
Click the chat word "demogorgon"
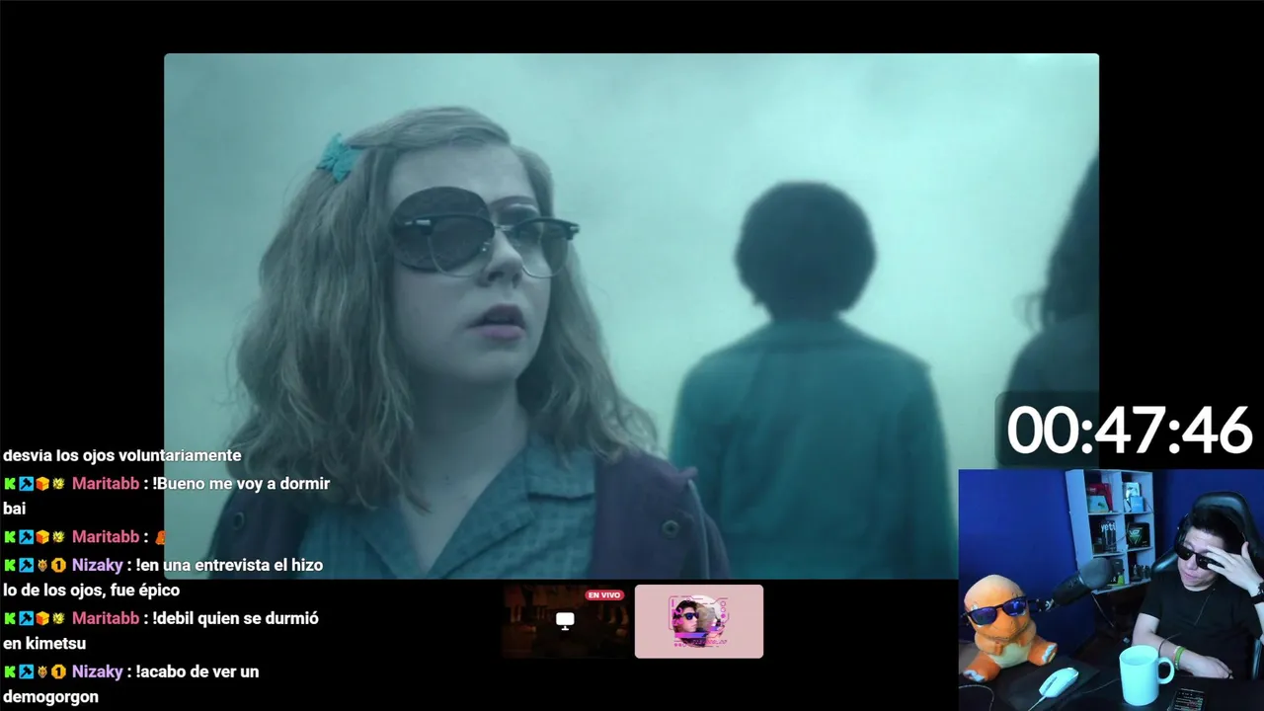click(50, 697)
